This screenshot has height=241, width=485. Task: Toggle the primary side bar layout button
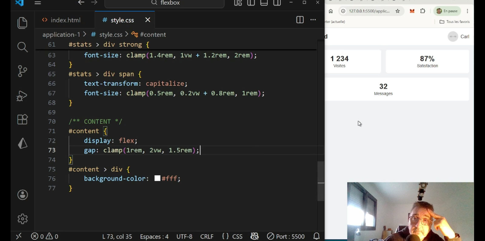click(251, 3)
